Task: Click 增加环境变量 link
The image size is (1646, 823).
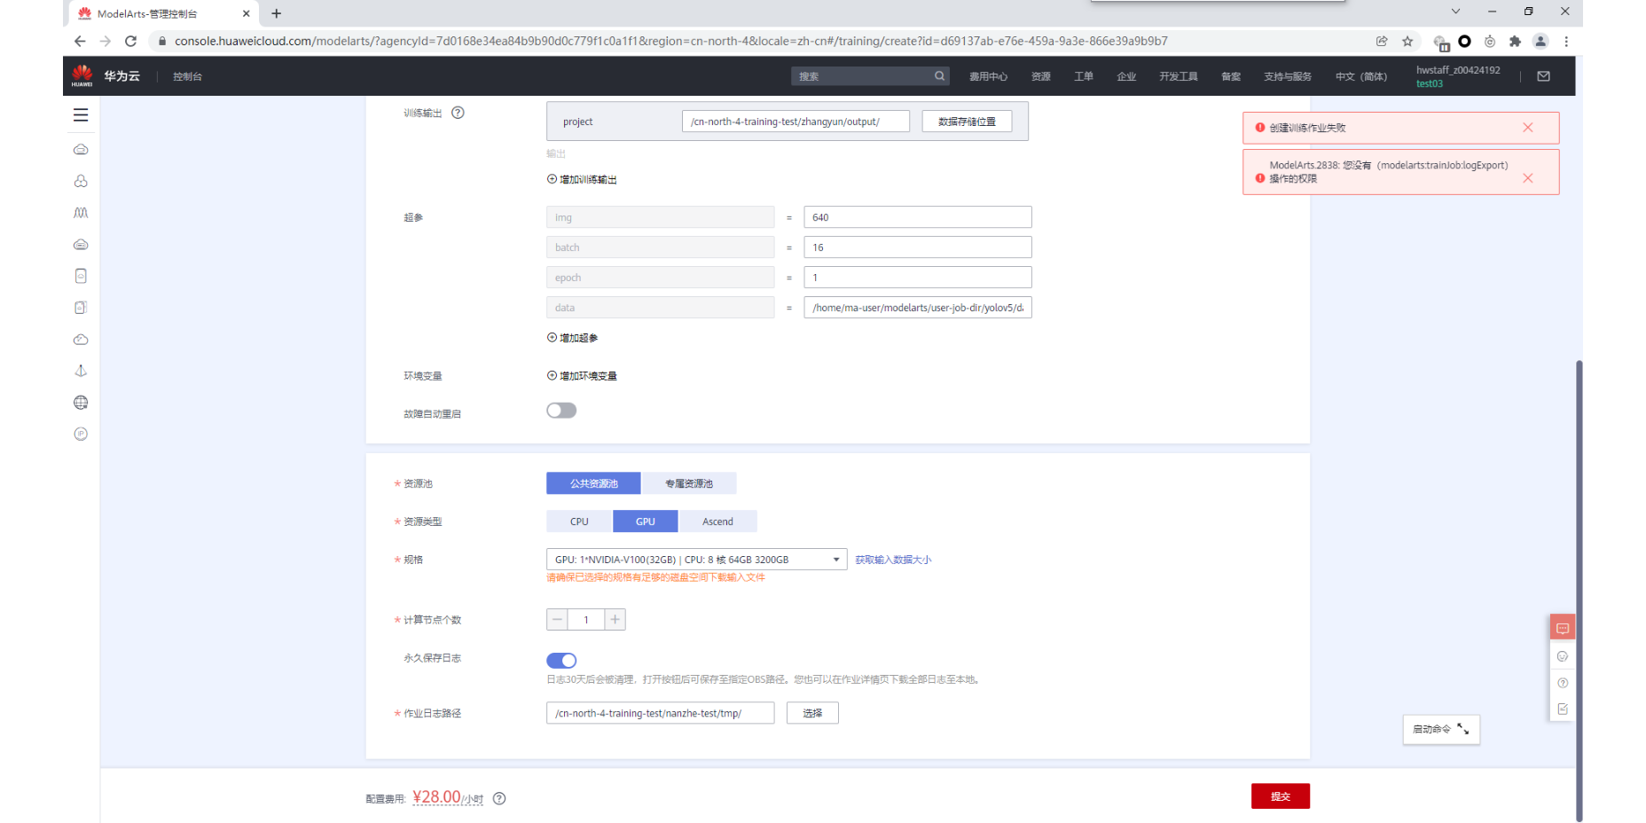Action: click(582, 376)
